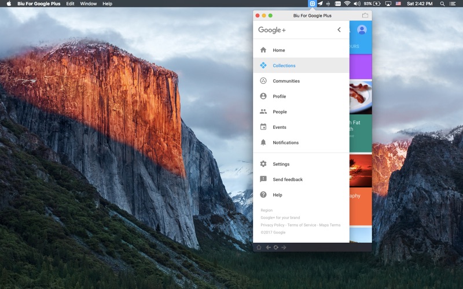Click the home button in the bottom toolbar
This screenshot has width=463, height=289.
point(259,247)
